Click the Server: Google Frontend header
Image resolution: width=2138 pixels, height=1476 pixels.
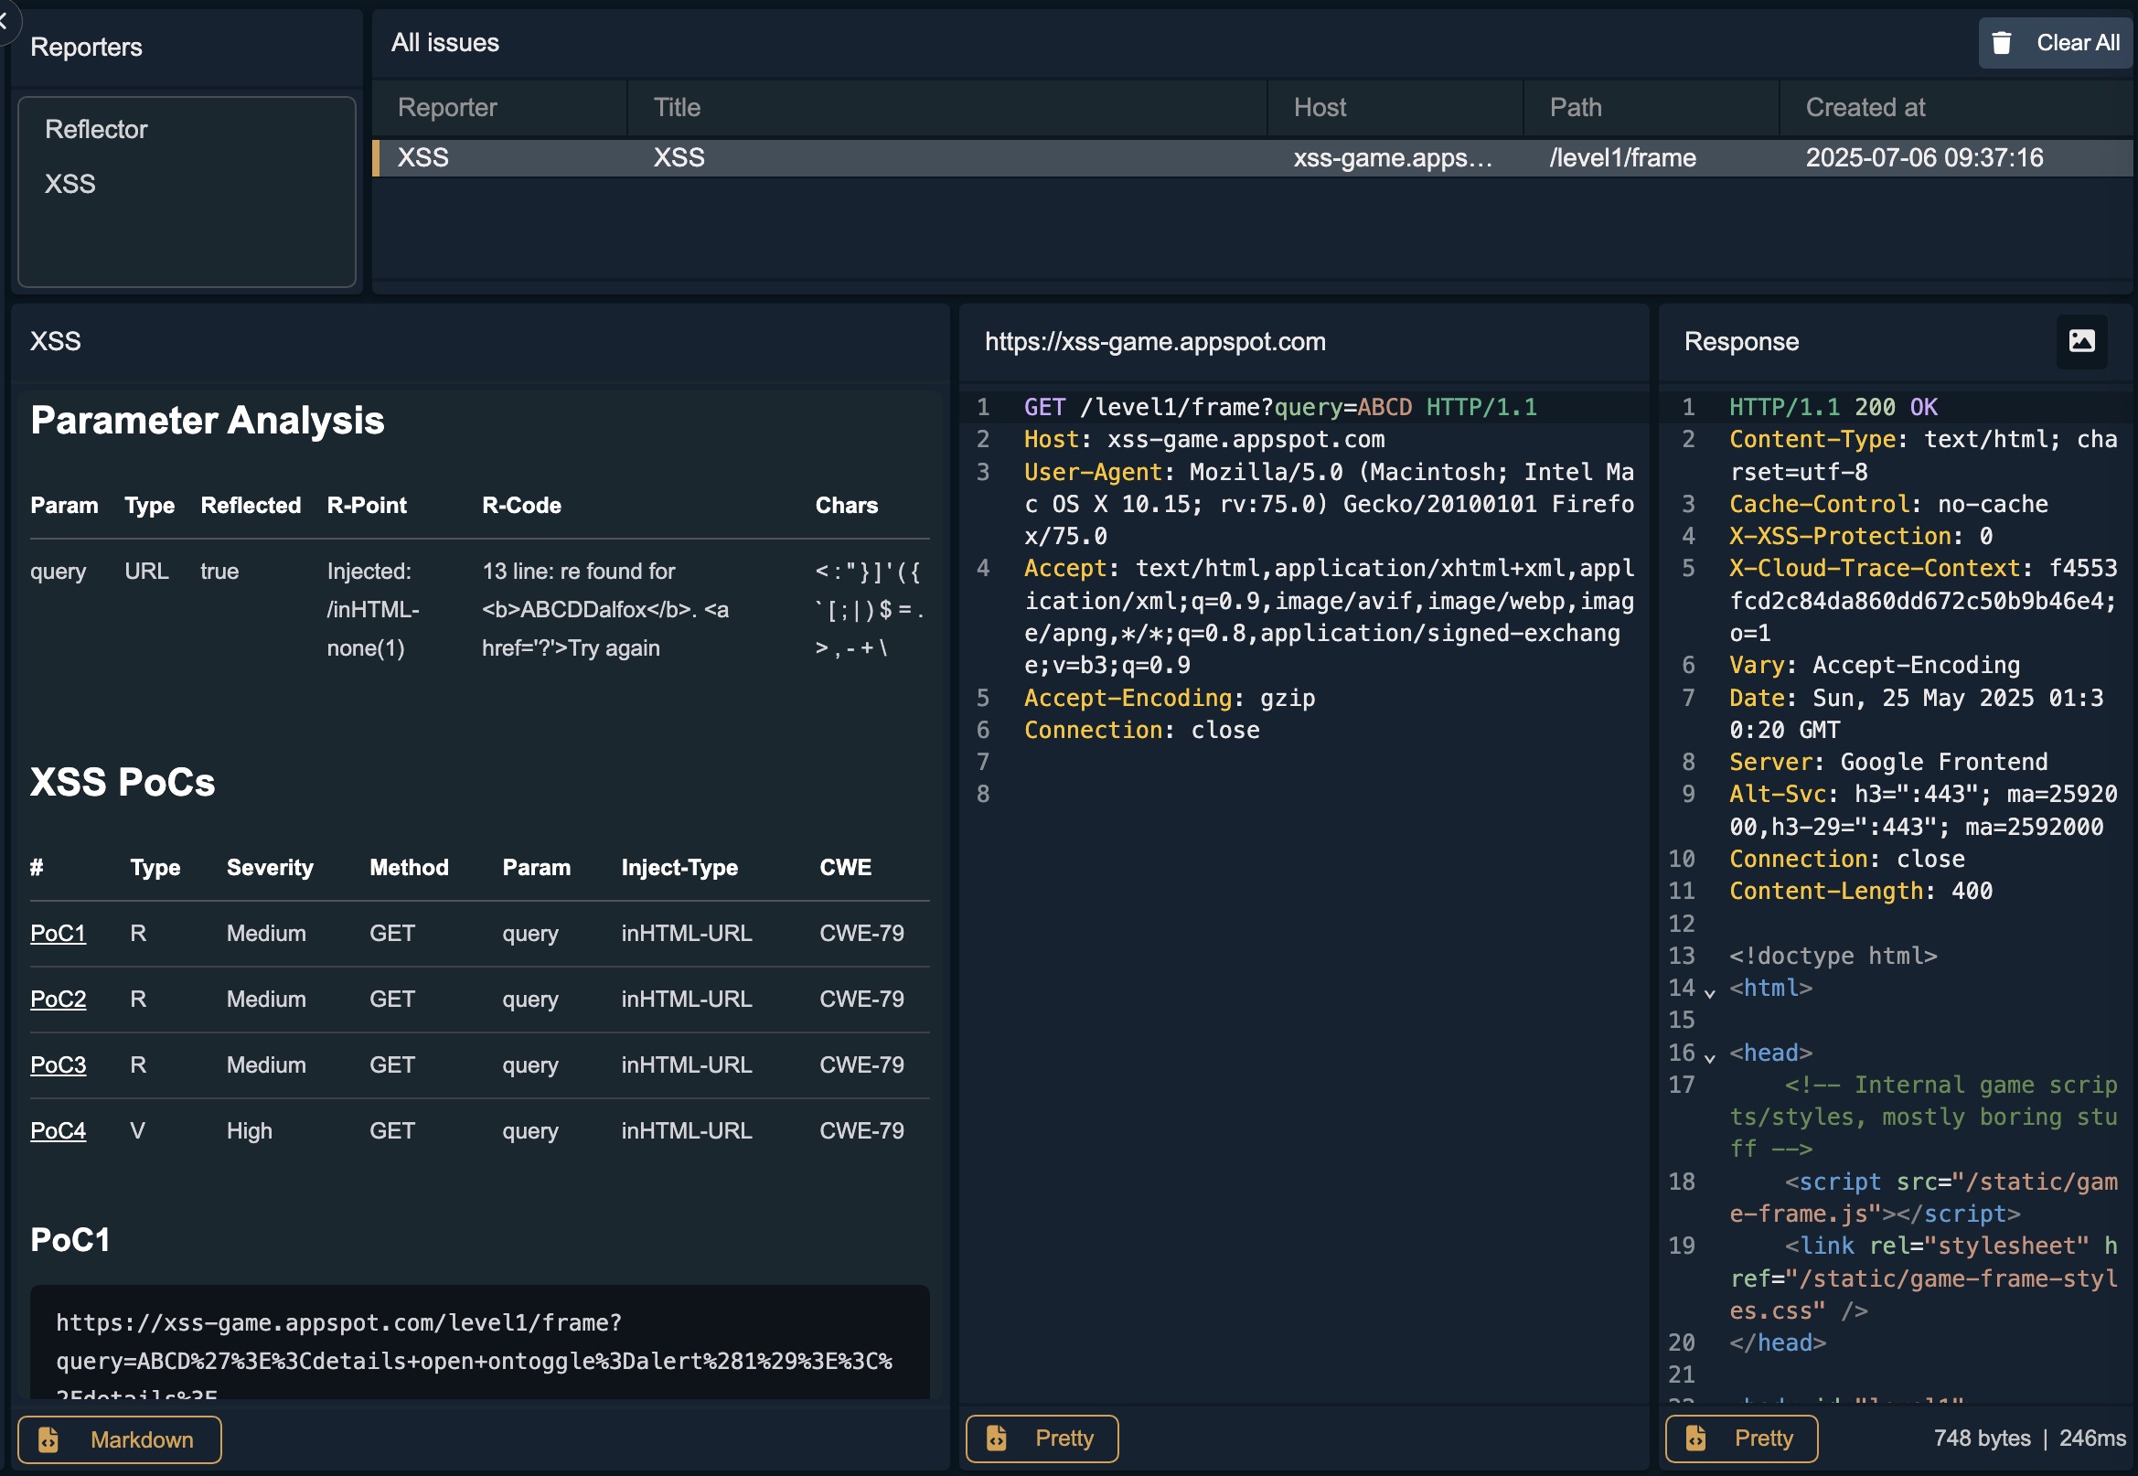[1888, 762]
